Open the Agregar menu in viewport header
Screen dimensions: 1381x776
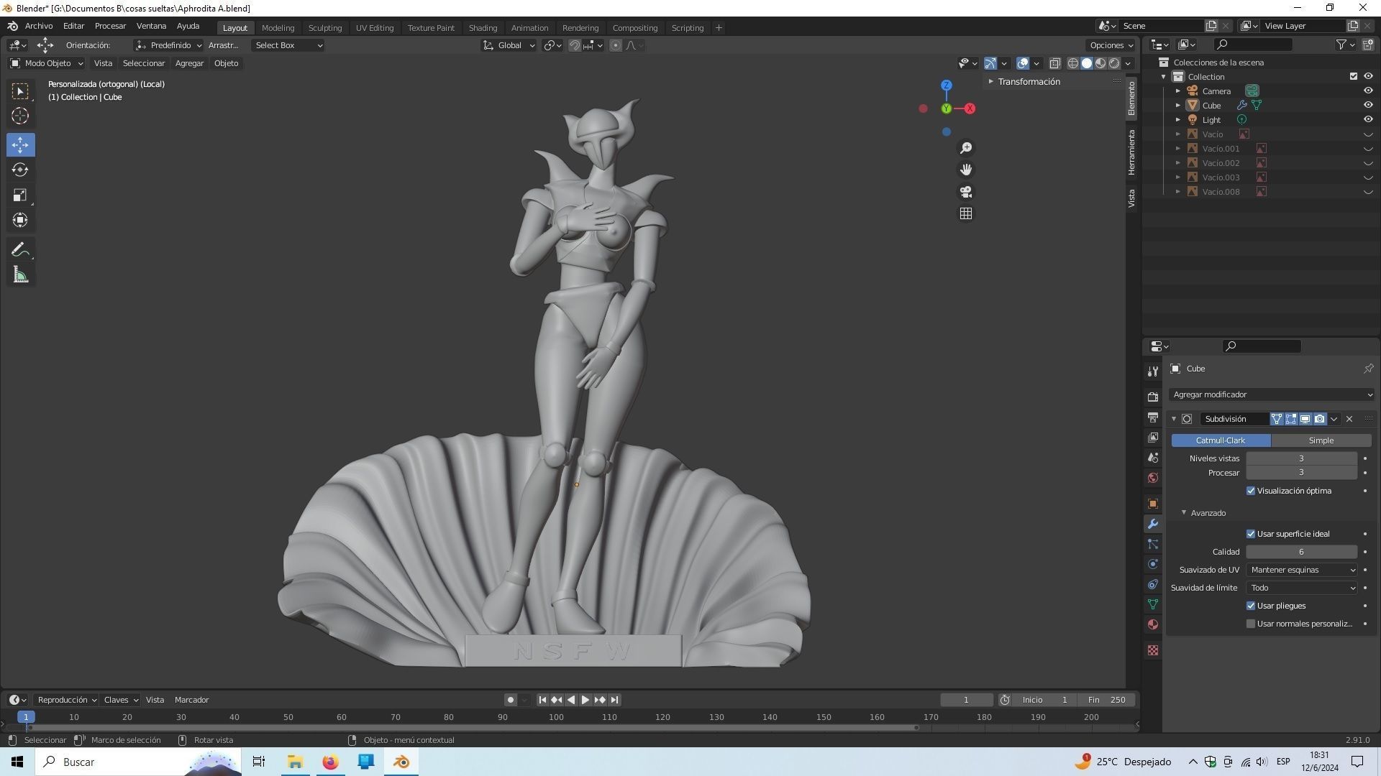tap(189, 63)
